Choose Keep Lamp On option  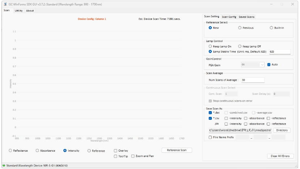(210, 46)
